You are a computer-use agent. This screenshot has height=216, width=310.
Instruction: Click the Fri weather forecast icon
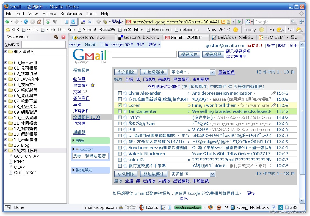[280, 30]
